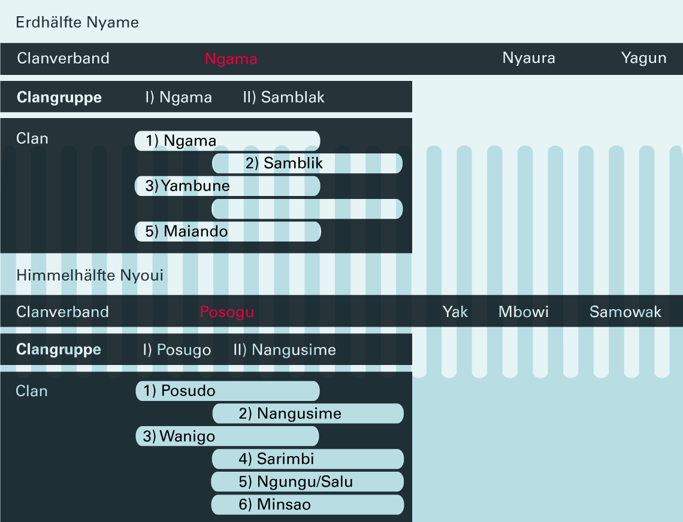Viewport: 683px width, 522px height.
Task: Select the 2) Samblik clan pill
Action: click(x=307, y=163)
